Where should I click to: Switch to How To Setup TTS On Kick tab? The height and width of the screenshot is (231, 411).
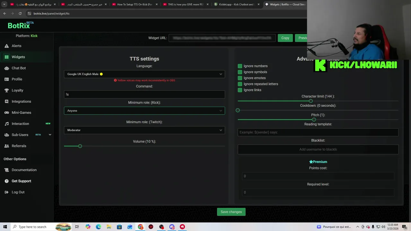(135, 4)
